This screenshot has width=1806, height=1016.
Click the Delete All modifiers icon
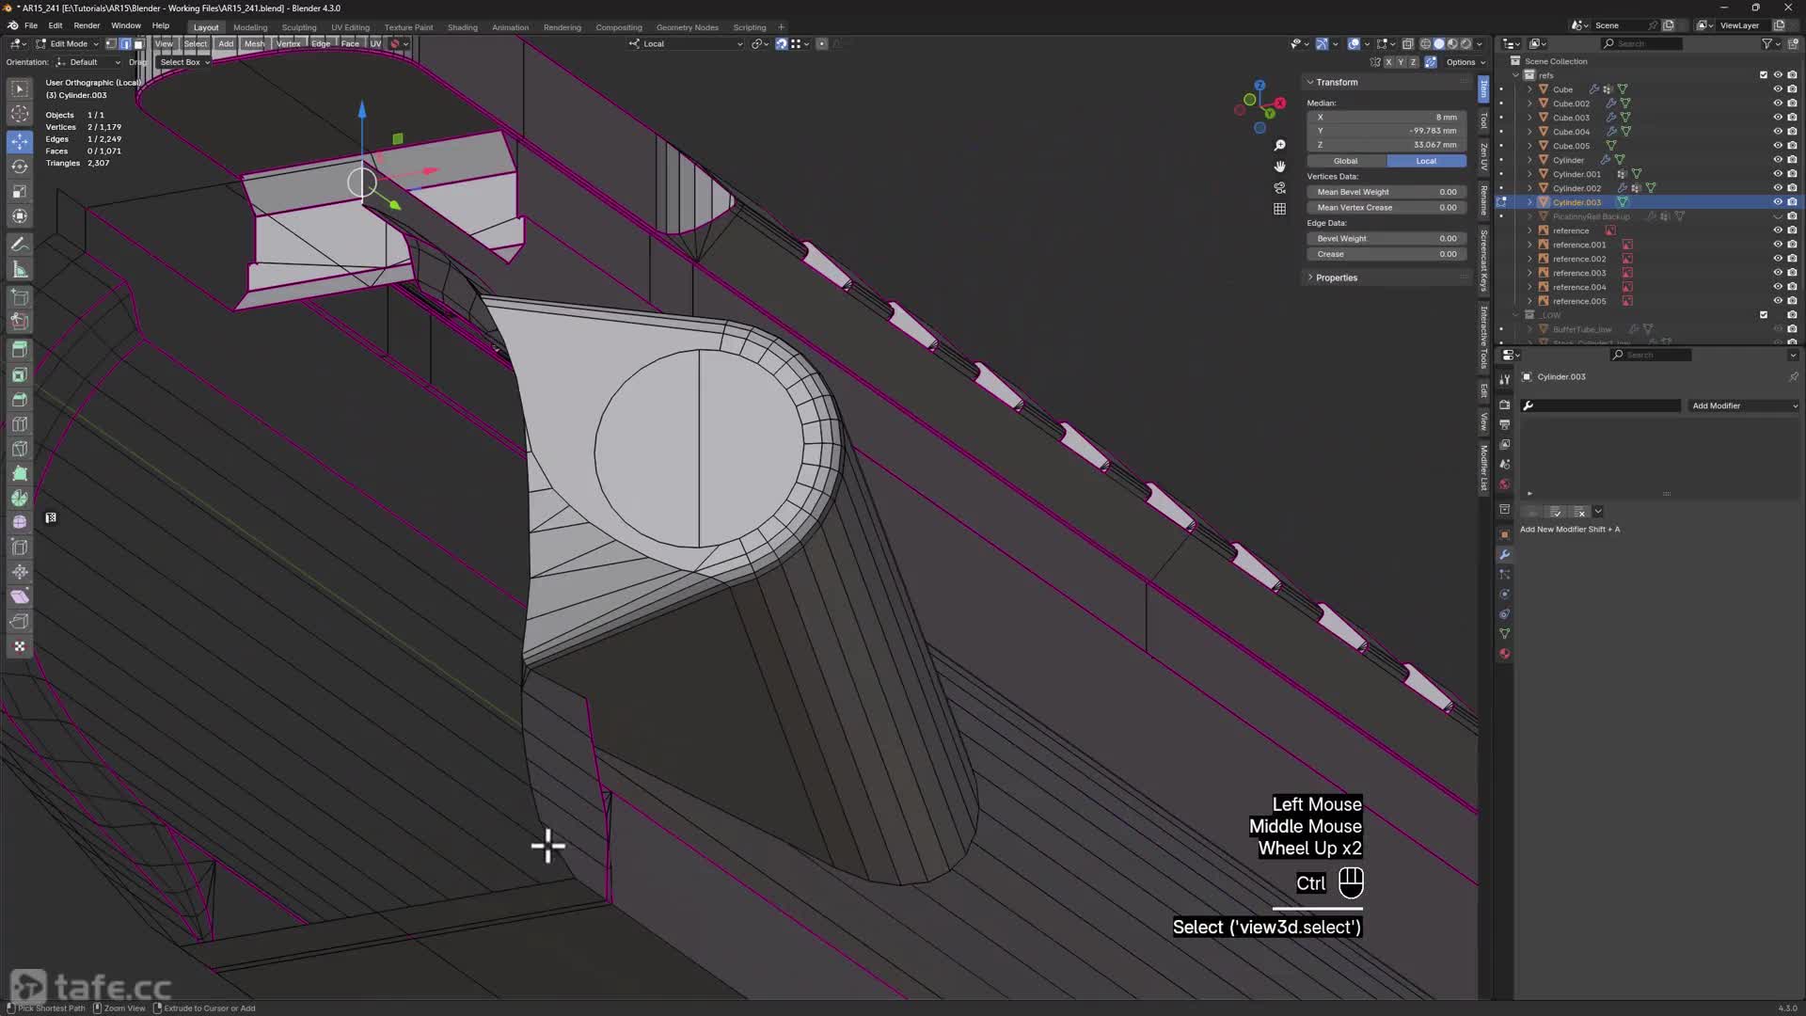1579,512
